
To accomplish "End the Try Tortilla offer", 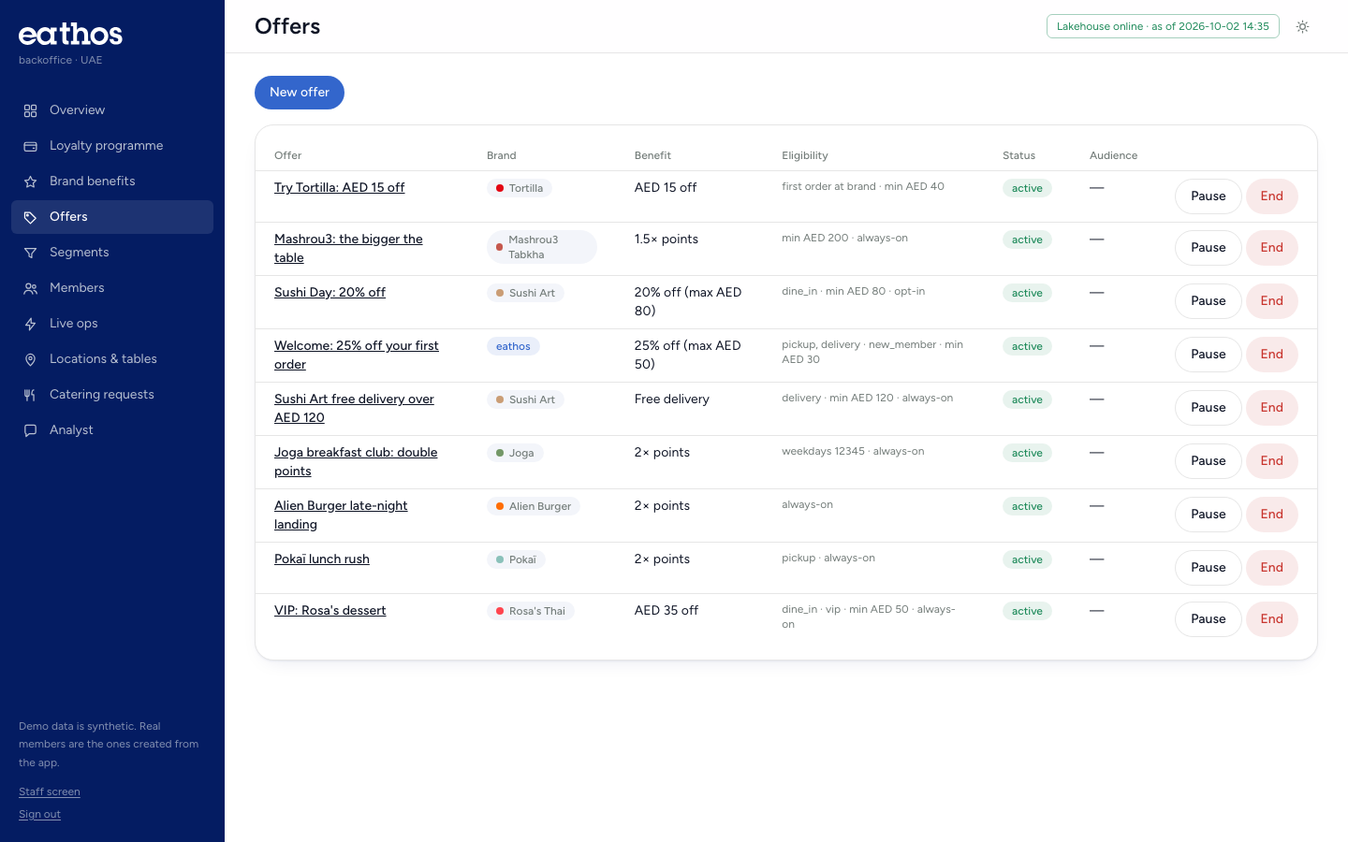I will (1271, 196).
